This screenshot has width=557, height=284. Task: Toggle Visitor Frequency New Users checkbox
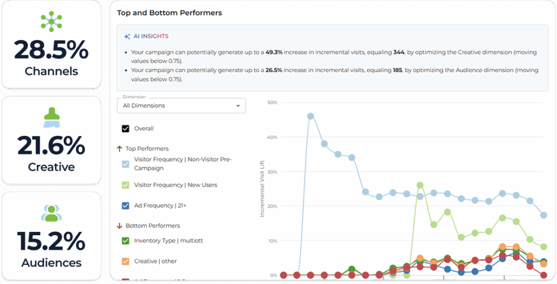tap(126, 185)
